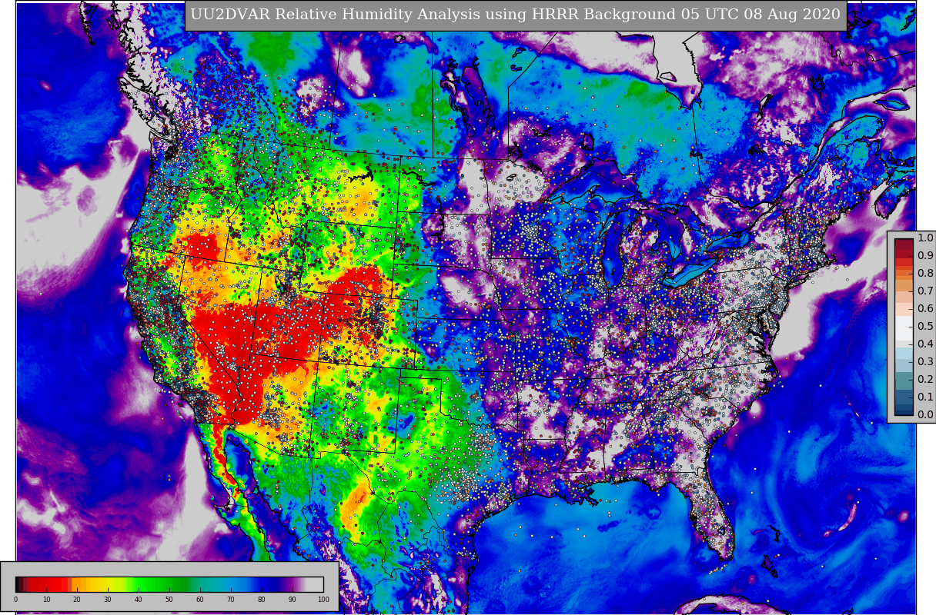Select the 100 tick on the humidity percent colorbar
Image resolution: width=936 pixels, height=615 pixels.
pyautogui.click(x=323, y=600)
